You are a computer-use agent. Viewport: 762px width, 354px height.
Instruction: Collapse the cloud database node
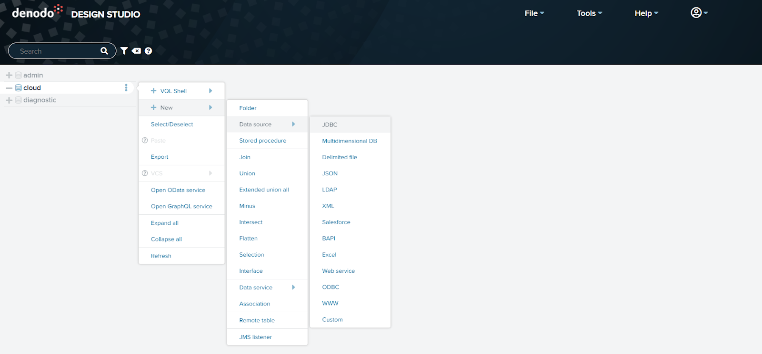tap(9, 88)
